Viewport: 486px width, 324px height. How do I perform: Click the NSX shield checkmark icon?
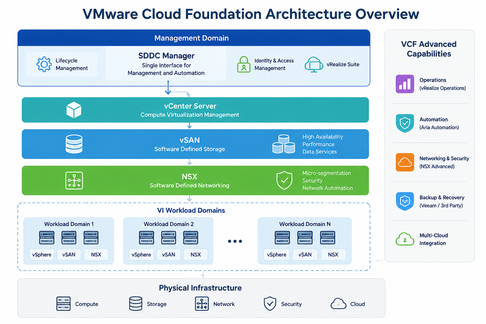click(284, 180)
